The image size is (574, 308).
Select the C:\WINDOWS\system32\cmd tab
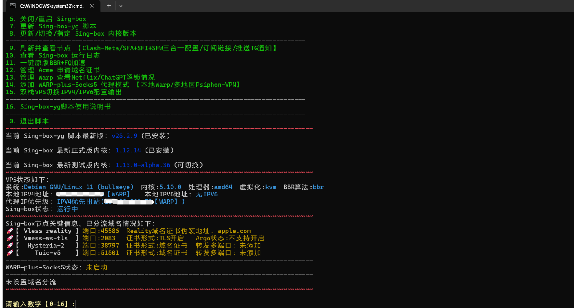point(52,6)
